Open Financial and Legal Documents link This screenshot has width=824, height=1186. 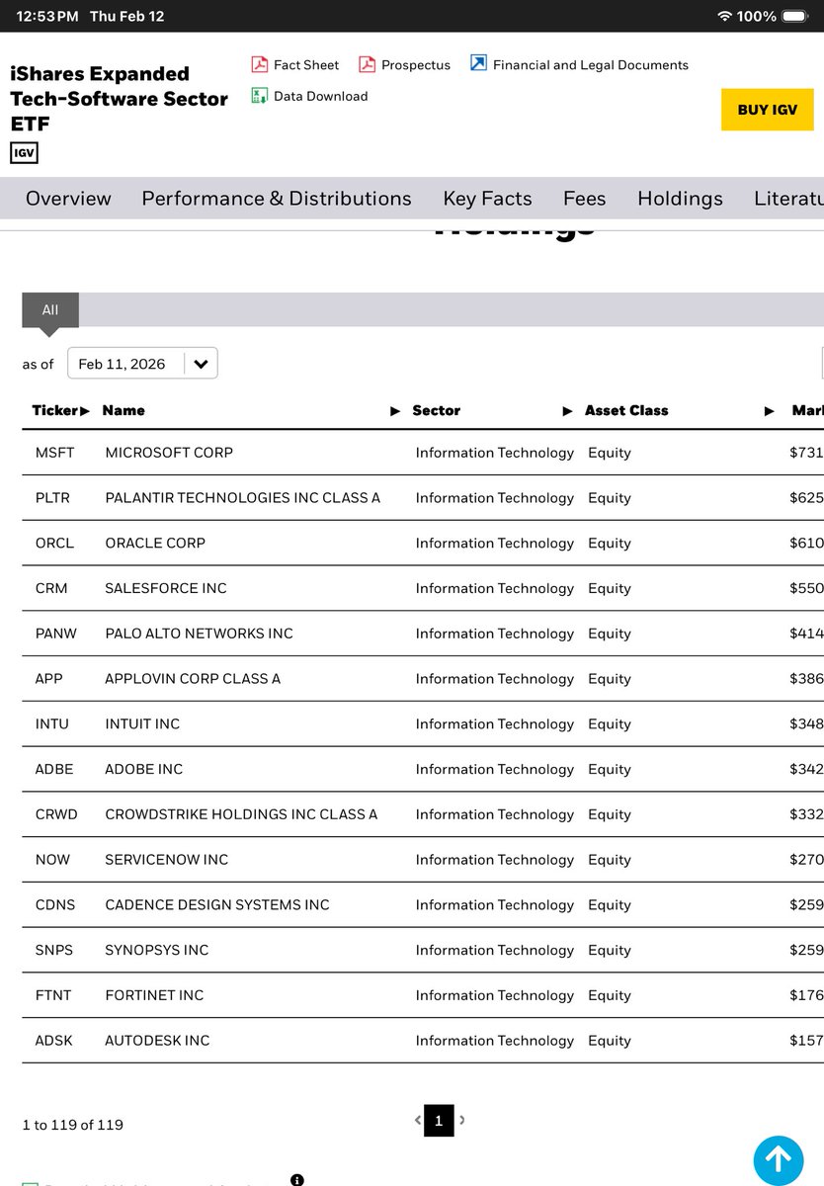591,65
